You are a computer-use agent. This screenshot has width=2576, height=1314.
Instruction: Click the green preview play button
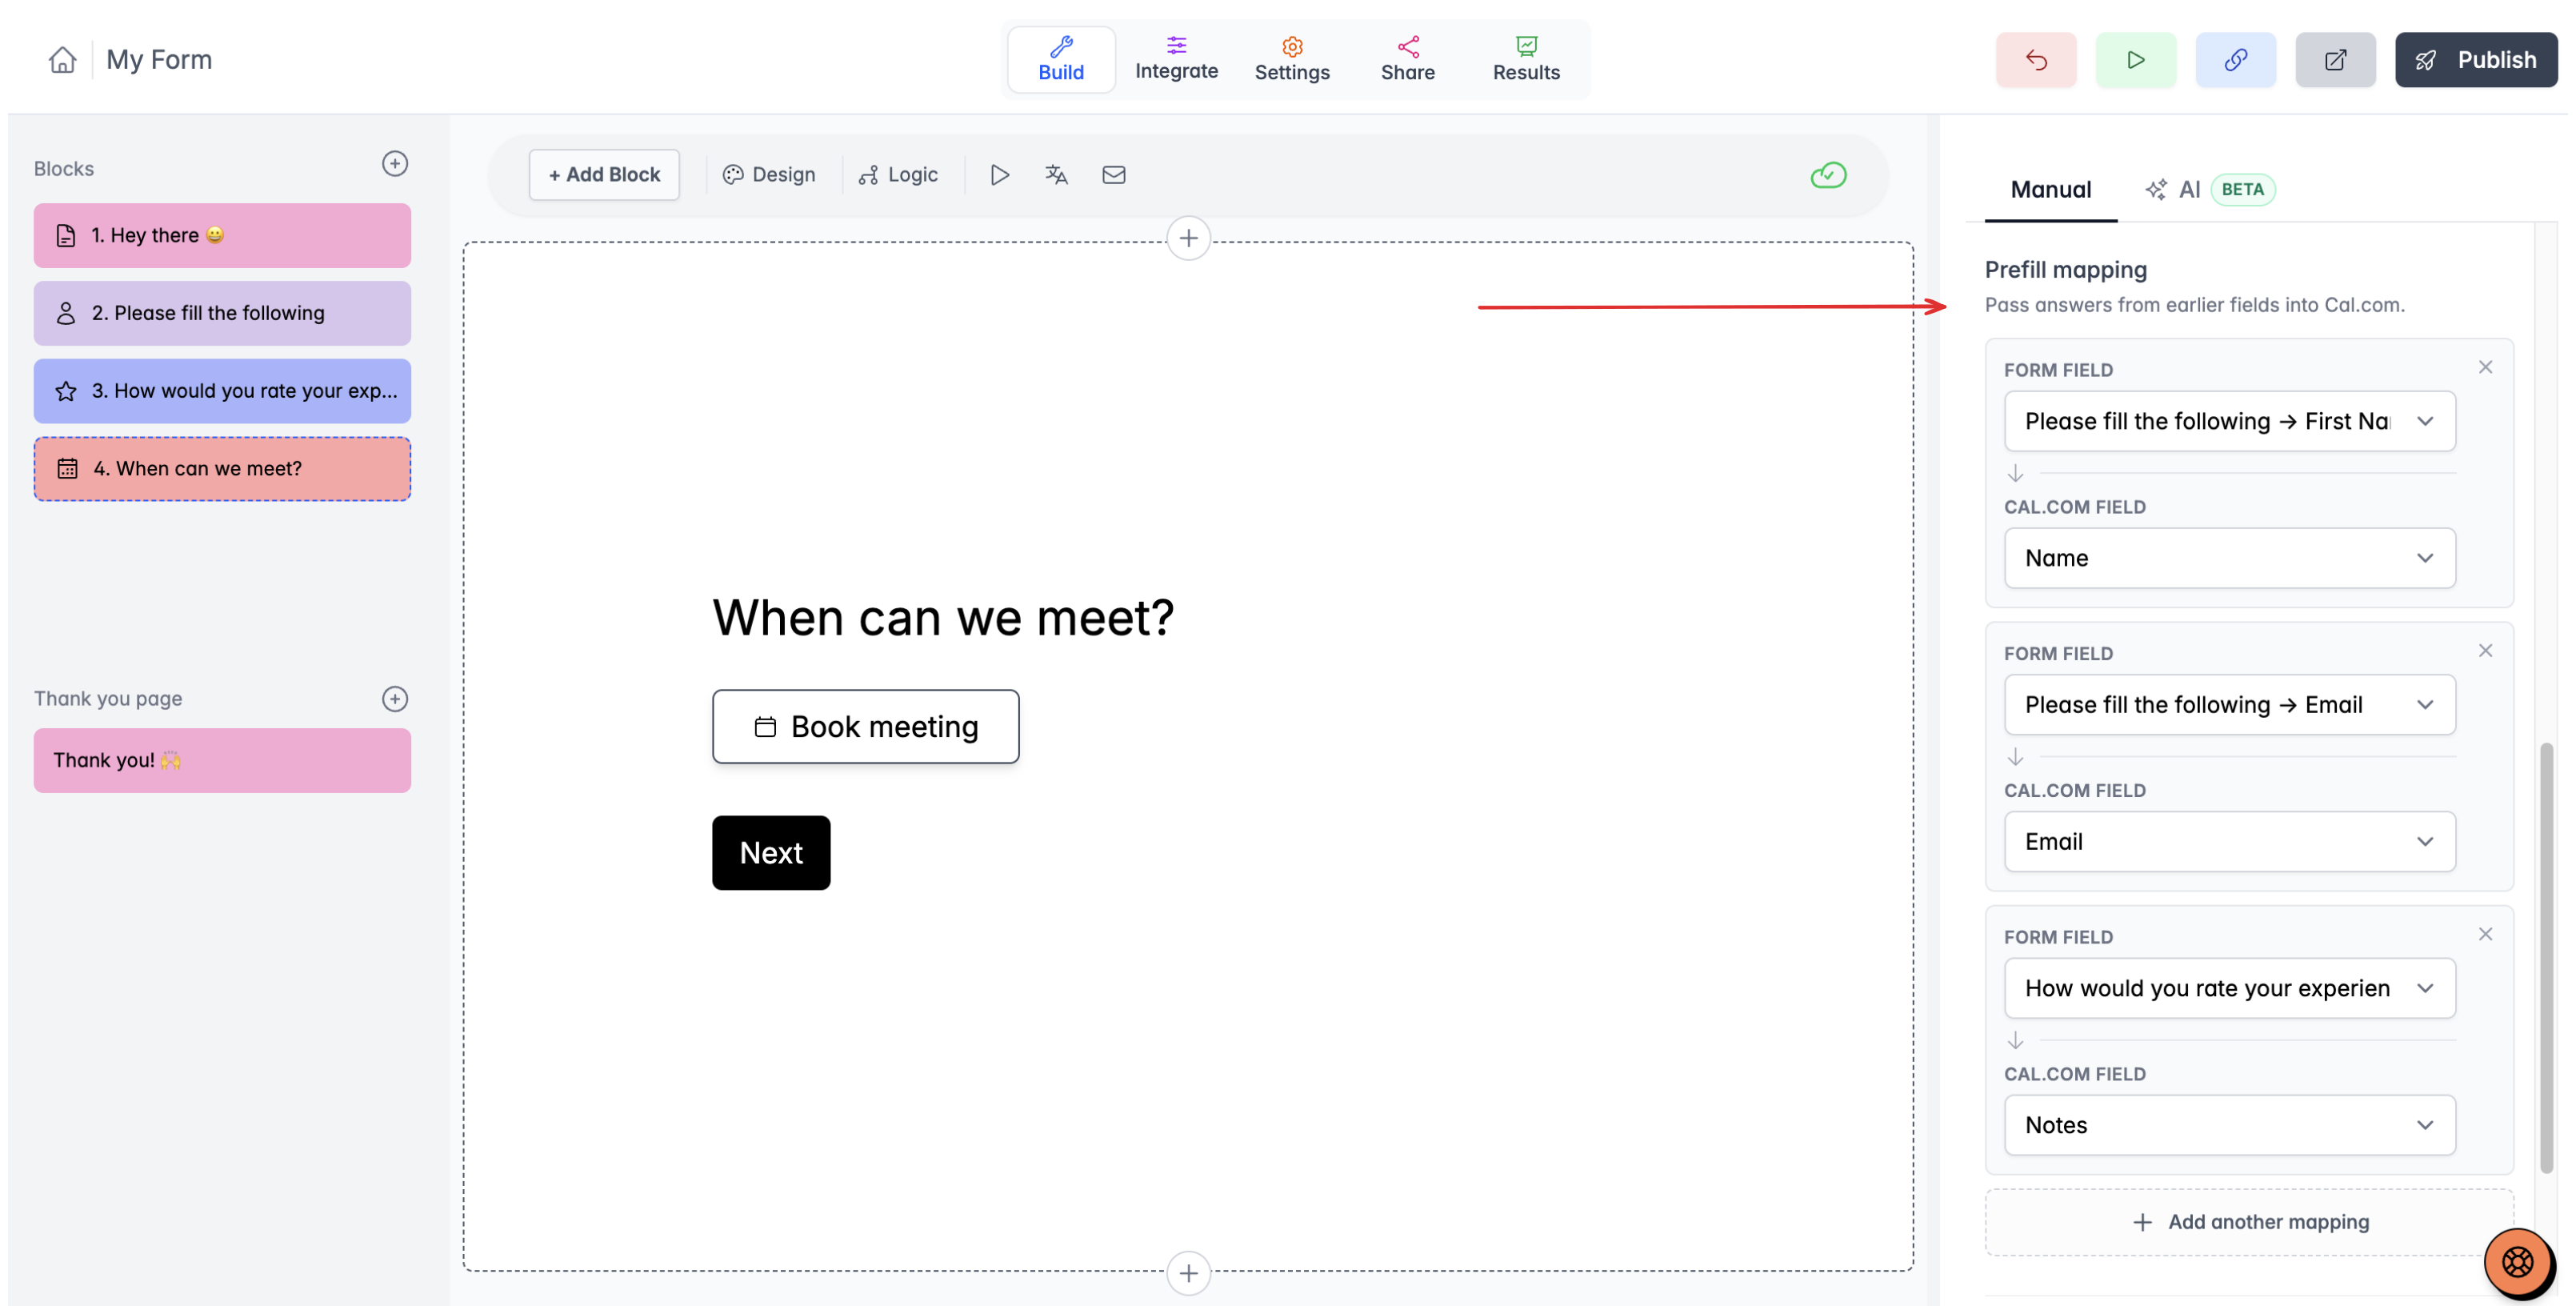(2135, 60)
